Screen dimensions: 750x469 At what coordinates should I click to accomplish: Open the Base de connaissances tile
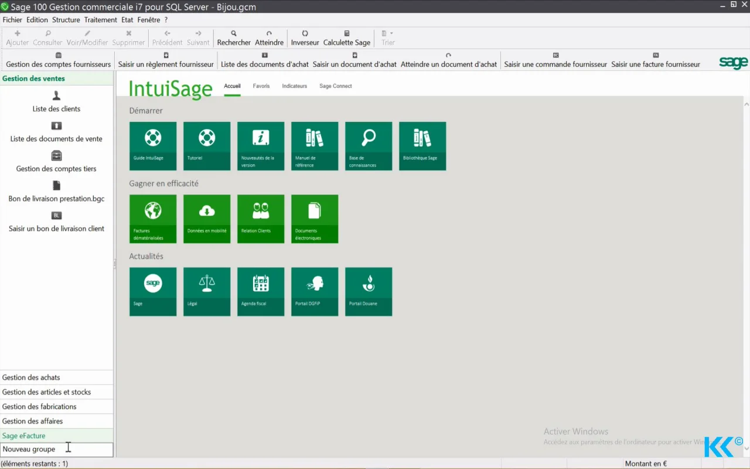pyautogui.click(x=369, y=146)
